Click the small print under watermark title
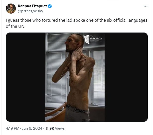The height and width of the screenshot is (135, 153). point(96,41)
